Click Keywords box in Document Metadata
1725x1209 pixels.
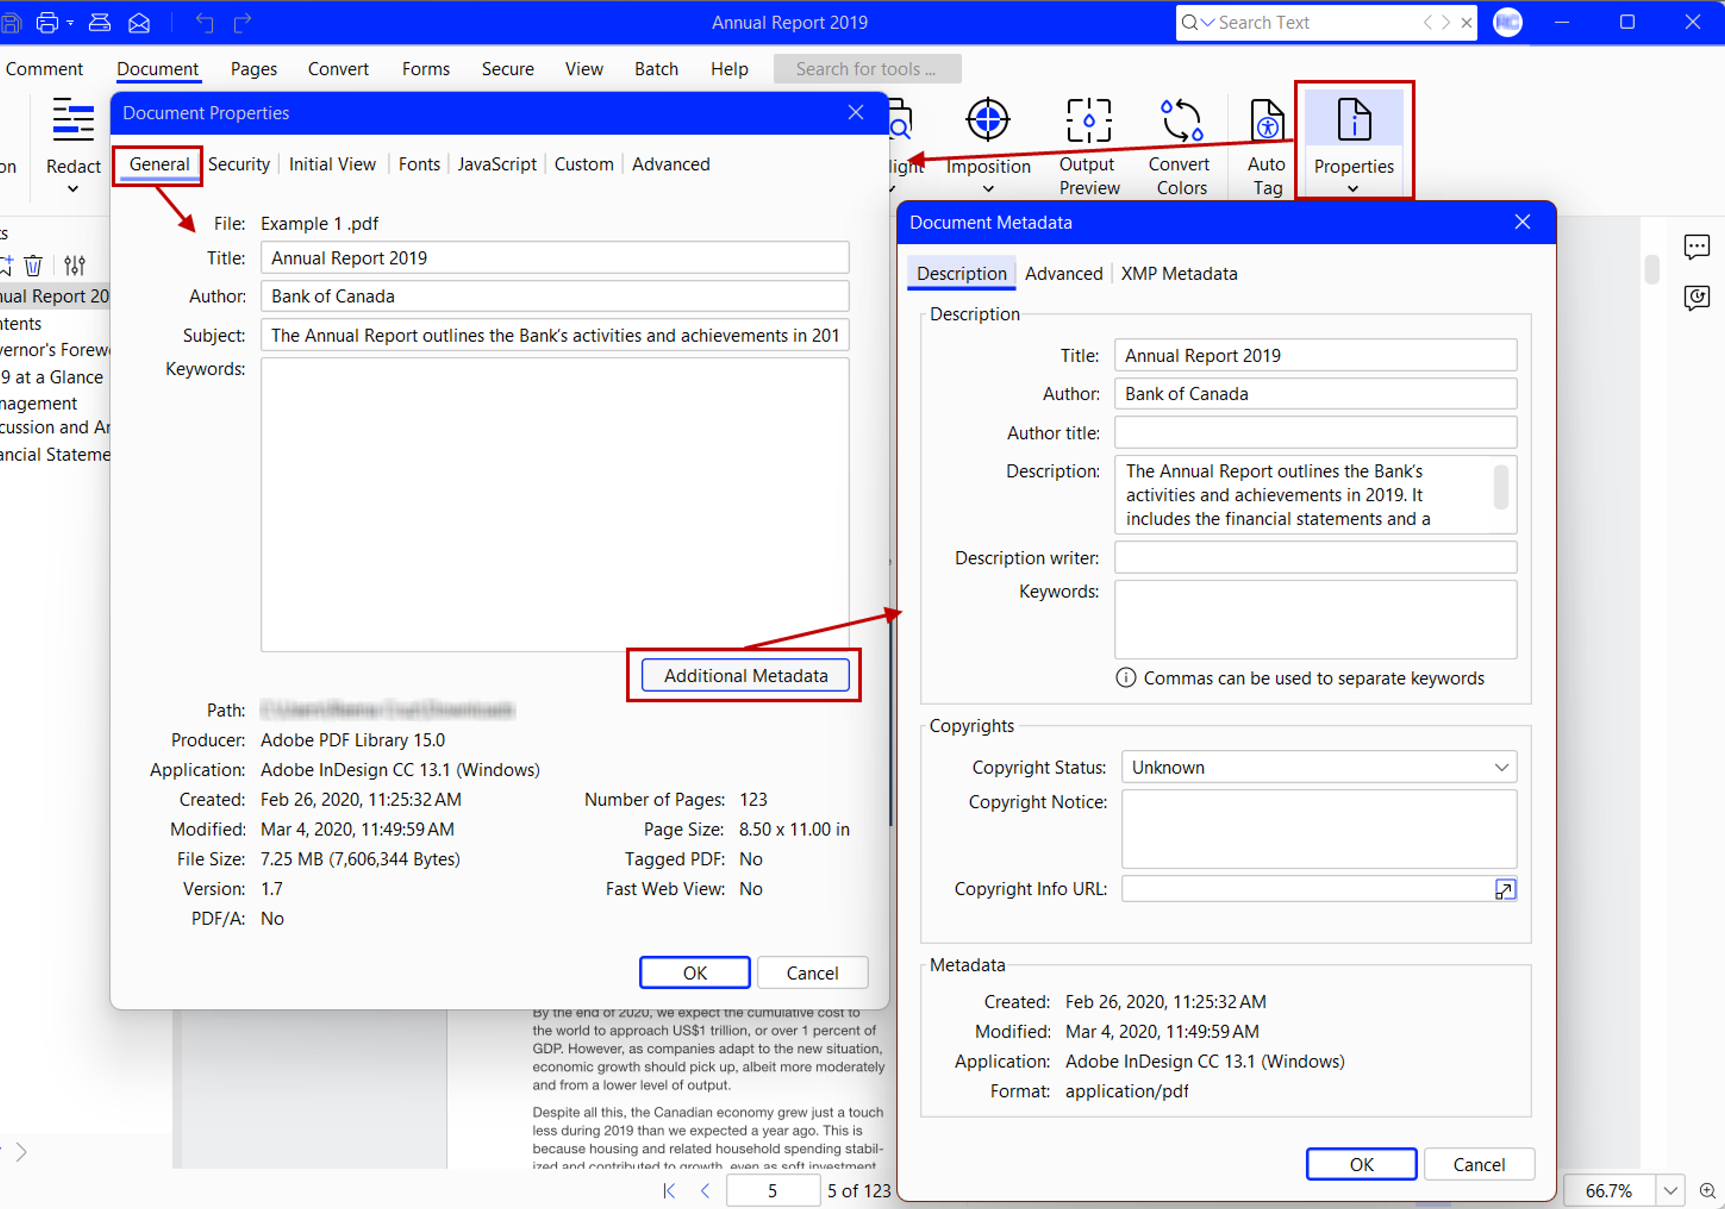(x=1315, y=619)
